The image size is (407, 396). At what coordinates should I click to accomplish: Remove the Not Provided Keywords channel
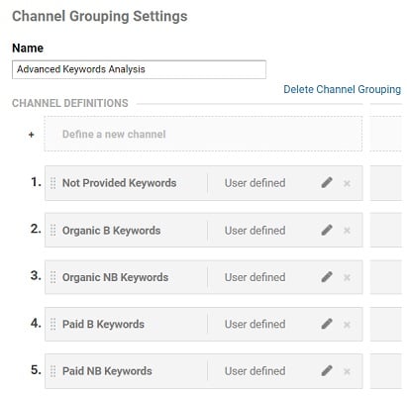click(x=347, y=183)
